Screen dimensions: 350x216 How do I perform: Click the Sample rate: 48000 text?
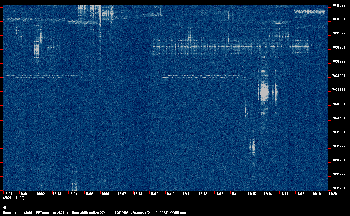click(18, 213)
